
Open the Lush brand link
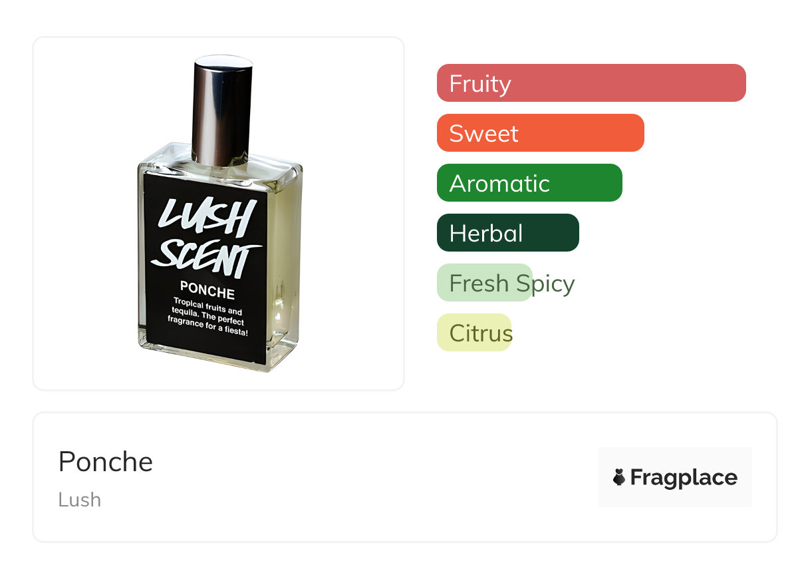(x=80, y=500)
